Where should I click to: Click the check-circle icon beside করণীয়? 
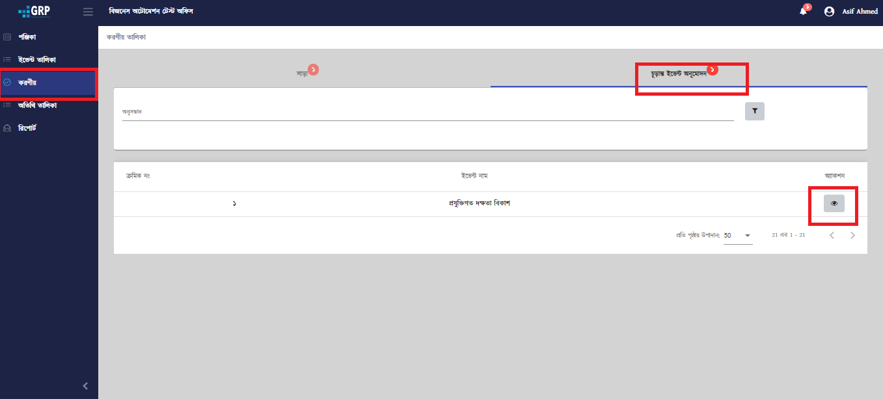point(7,83)
